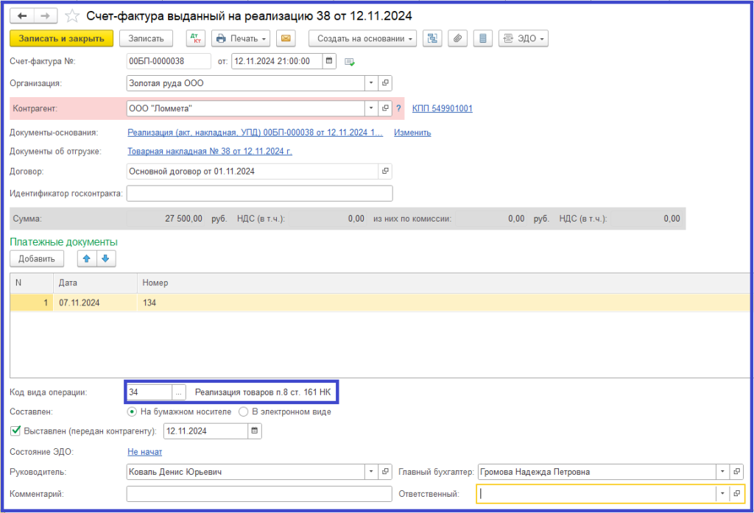Open the Печать menu

click(241, 38)
